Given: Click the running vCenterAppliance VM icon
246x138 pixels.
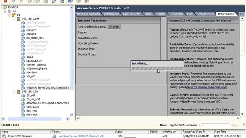Looking at the screenshot, I should pos(23,69).
